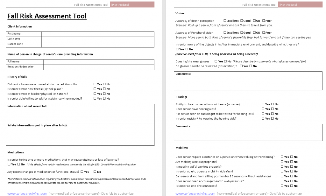Click the Information about recent fall box
326x196 pixels.
[80, 115]
